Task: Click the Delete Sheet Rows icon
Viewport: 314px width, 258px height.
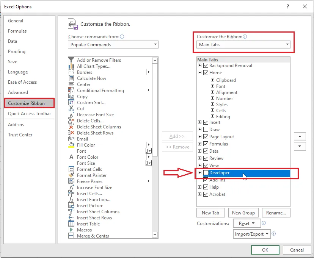Action: (x=71, y=133)
